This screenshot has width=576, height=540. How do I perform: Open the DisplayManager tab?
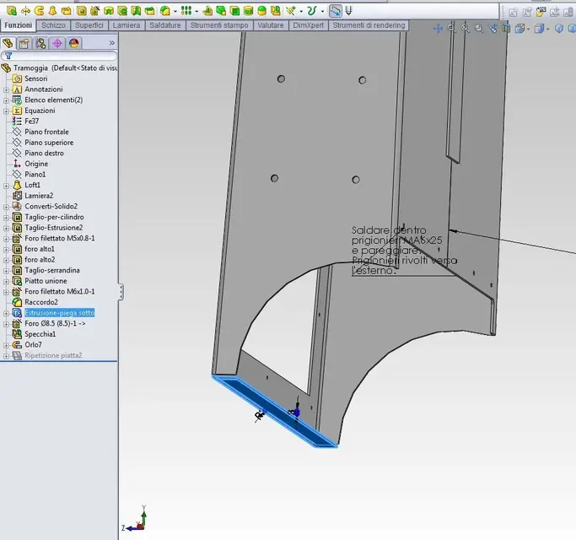74,43
